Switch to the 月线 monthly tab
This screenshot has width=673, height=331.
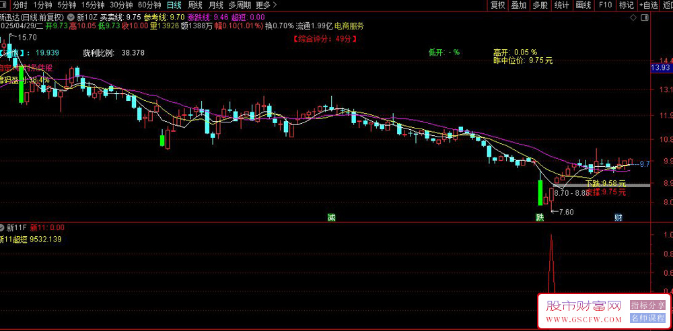point(215,5)
